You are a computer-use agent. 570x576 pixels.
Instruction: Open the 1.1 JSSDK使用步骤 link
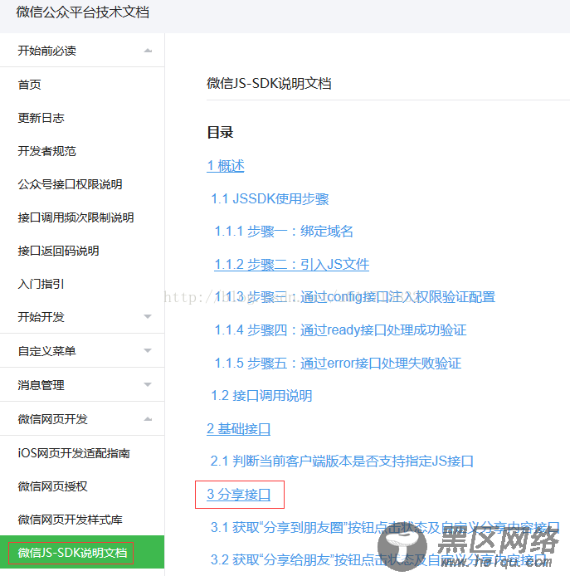[x=270, y=198]
